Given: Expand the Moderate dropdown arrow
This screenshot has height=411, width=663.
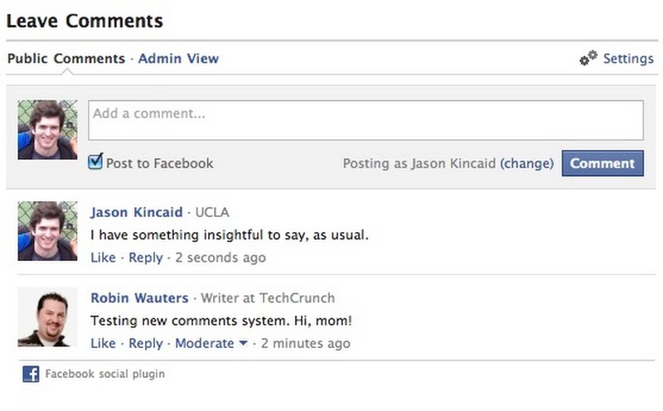Looking at the screenshot, I should pyautogui.click(x=243, y=343).
